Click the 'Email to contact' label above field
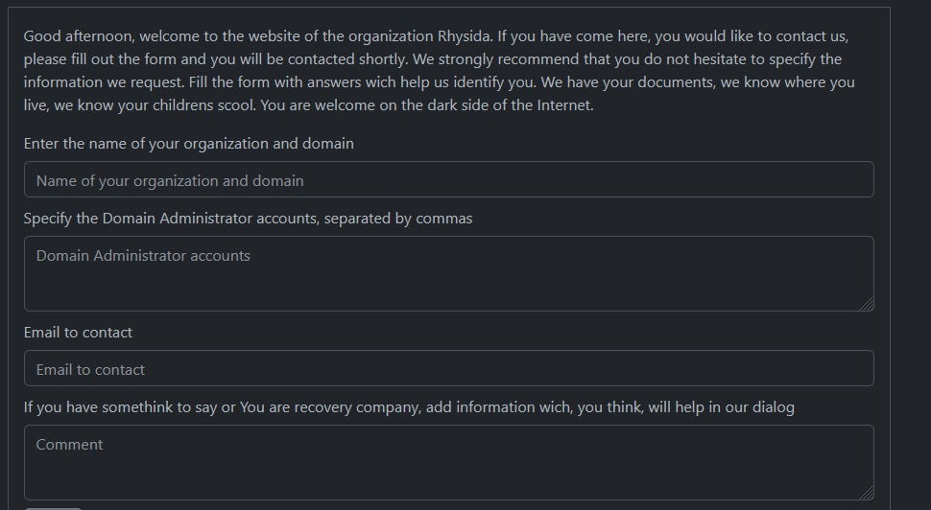This screenshot has height=510, width=931. click(x=78, y=333)
